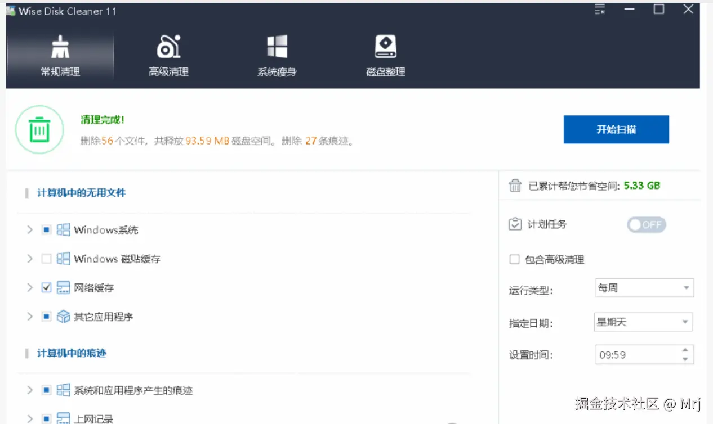Click the 计划任务 clipboard icon
This screenshot has width=713, height=424.
[x=515, y=224]
